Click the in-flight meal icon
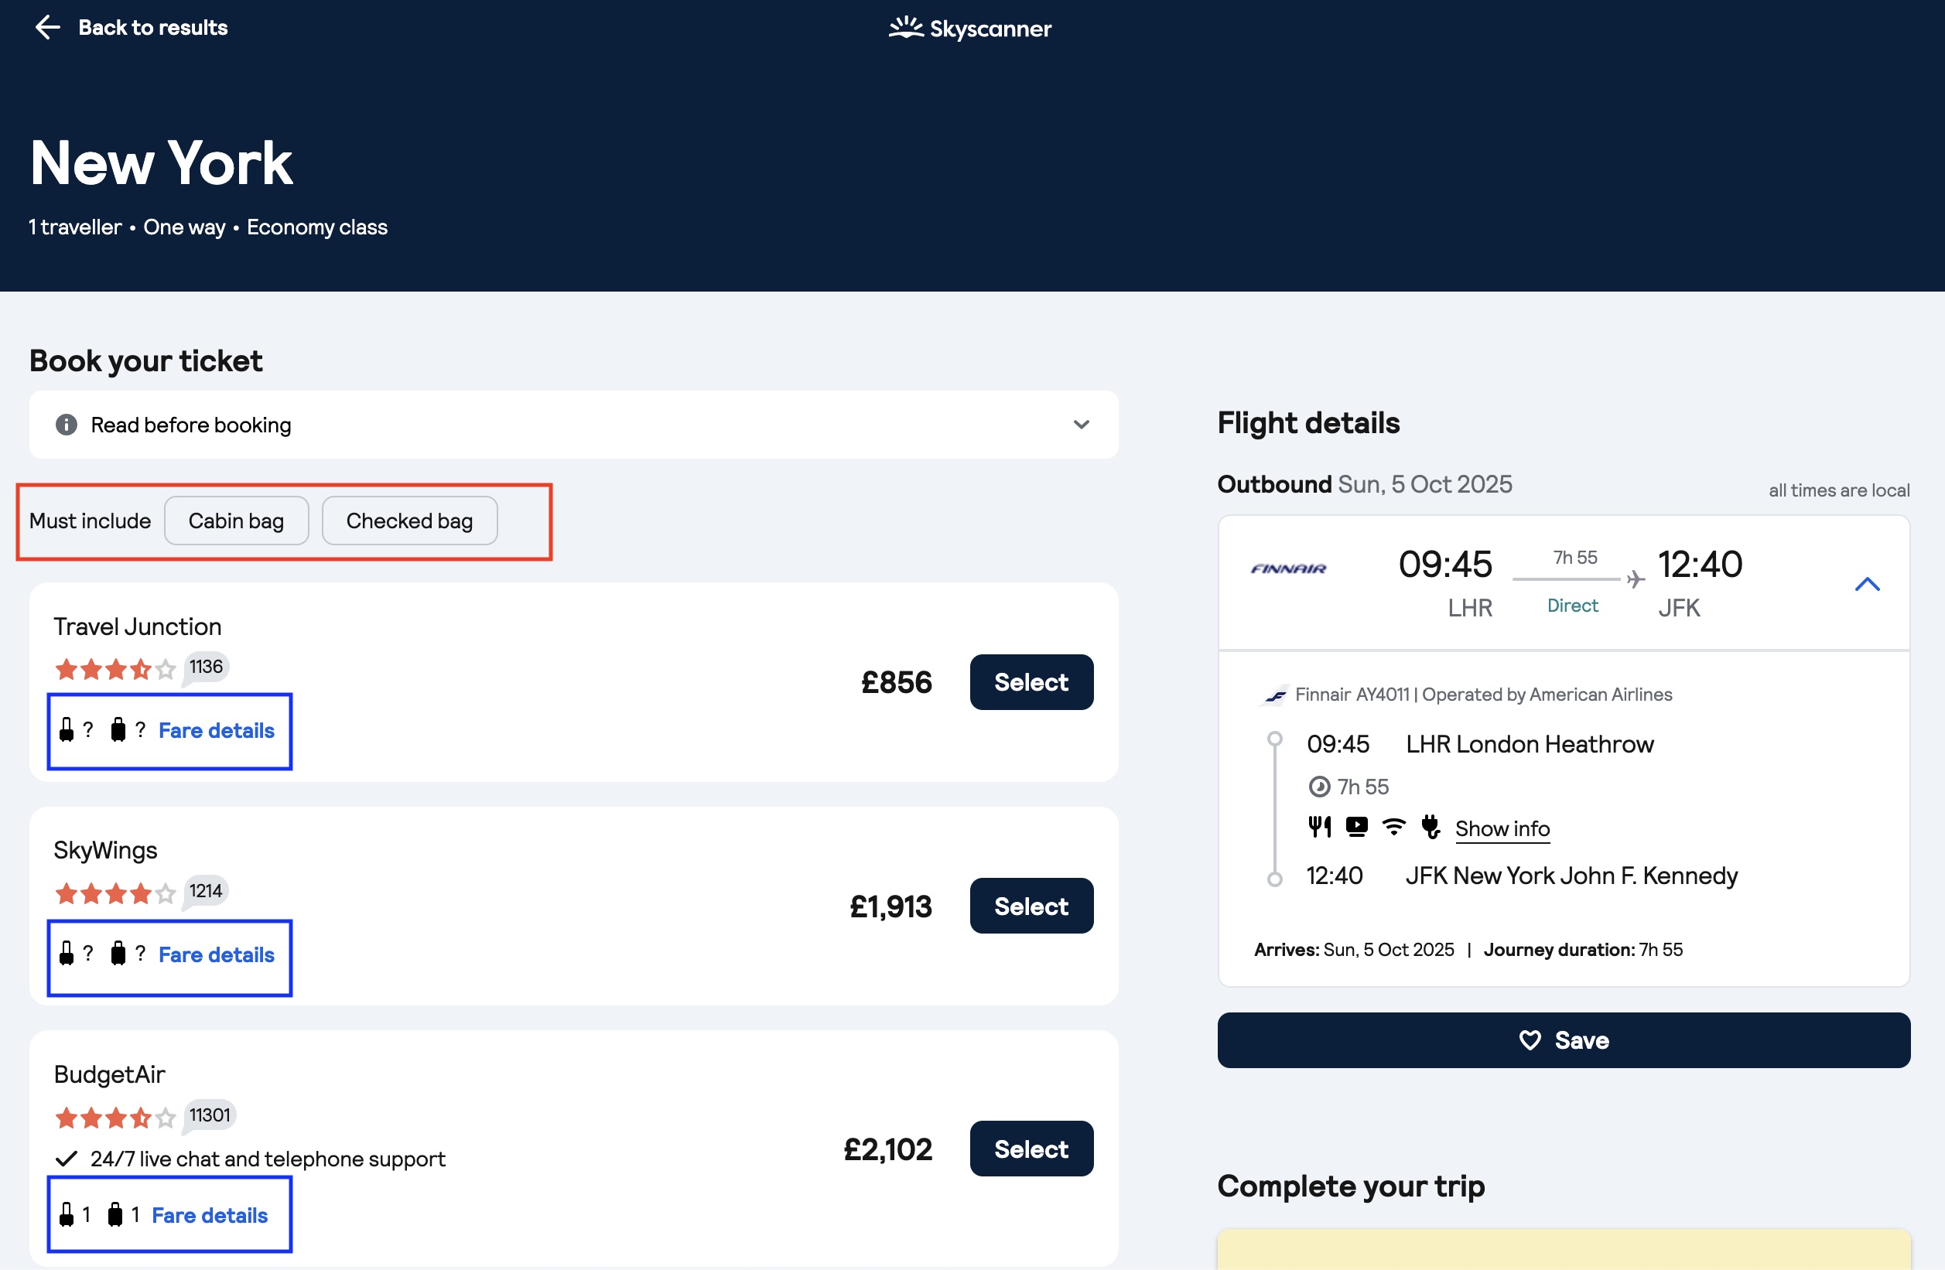 [1319, 828]
